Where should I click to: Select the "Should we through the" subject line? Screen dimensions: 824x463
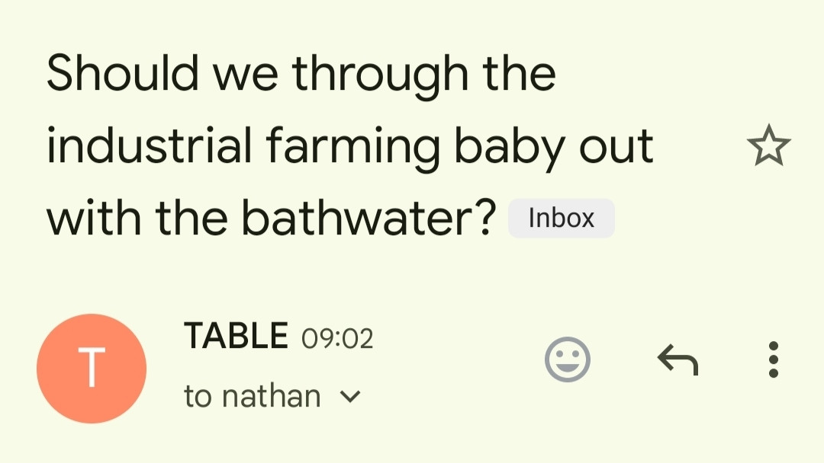point(301,74)
